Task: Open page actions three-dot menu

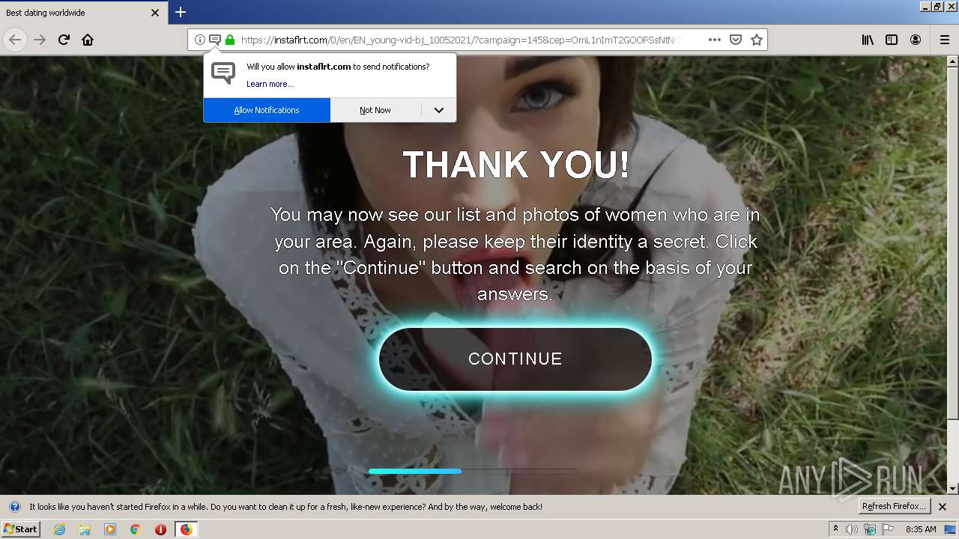Action: point(715,40)
